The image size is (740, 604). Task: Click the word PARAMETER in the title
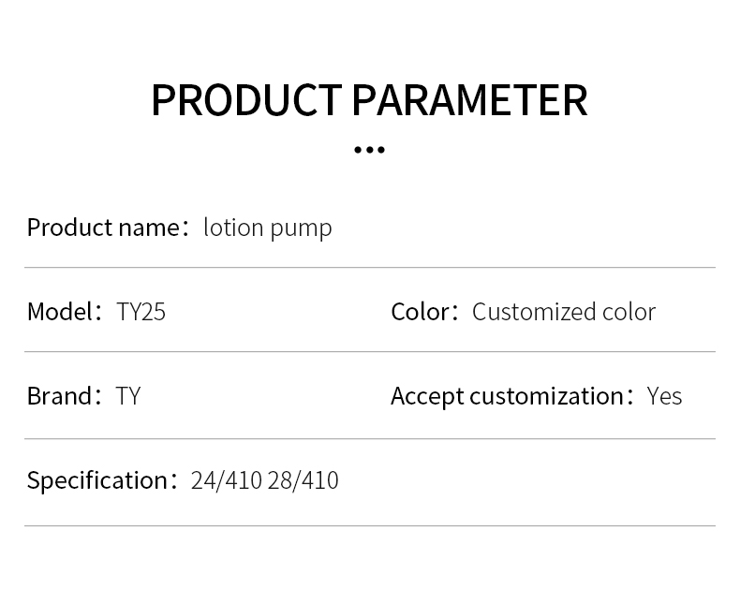point(470,99)
